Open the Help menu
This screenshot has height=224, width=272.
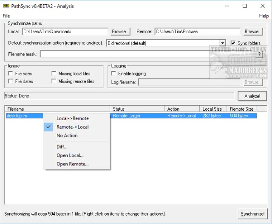coord(264,16)
